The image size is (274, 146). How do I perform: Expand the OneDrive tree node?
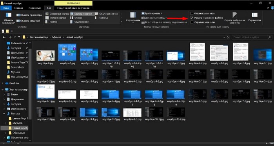click(x=2, y=83)
